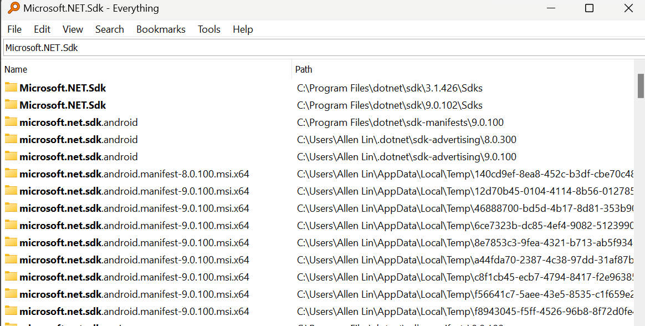The height and width of the screenshot is (326, 645).
Task: Click path C:\Program Files\dotnet\sdk\9.0.102\Sdks
Action: [x=390, y=105]
